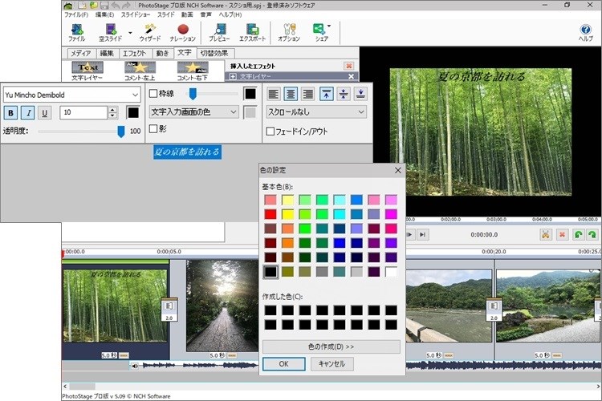
Task: Open the プレビュー preview tool
Action: [220, 33]
